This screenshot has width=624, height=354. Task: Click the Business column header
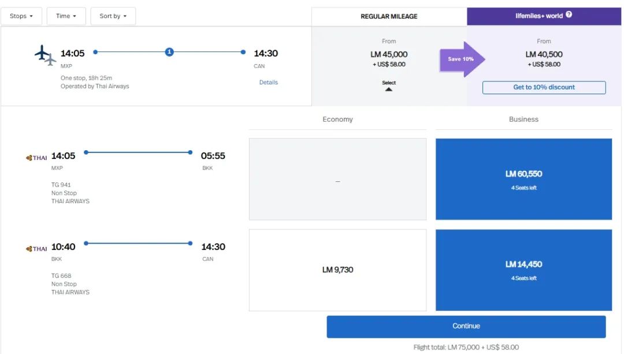click(x=523, y=120)
